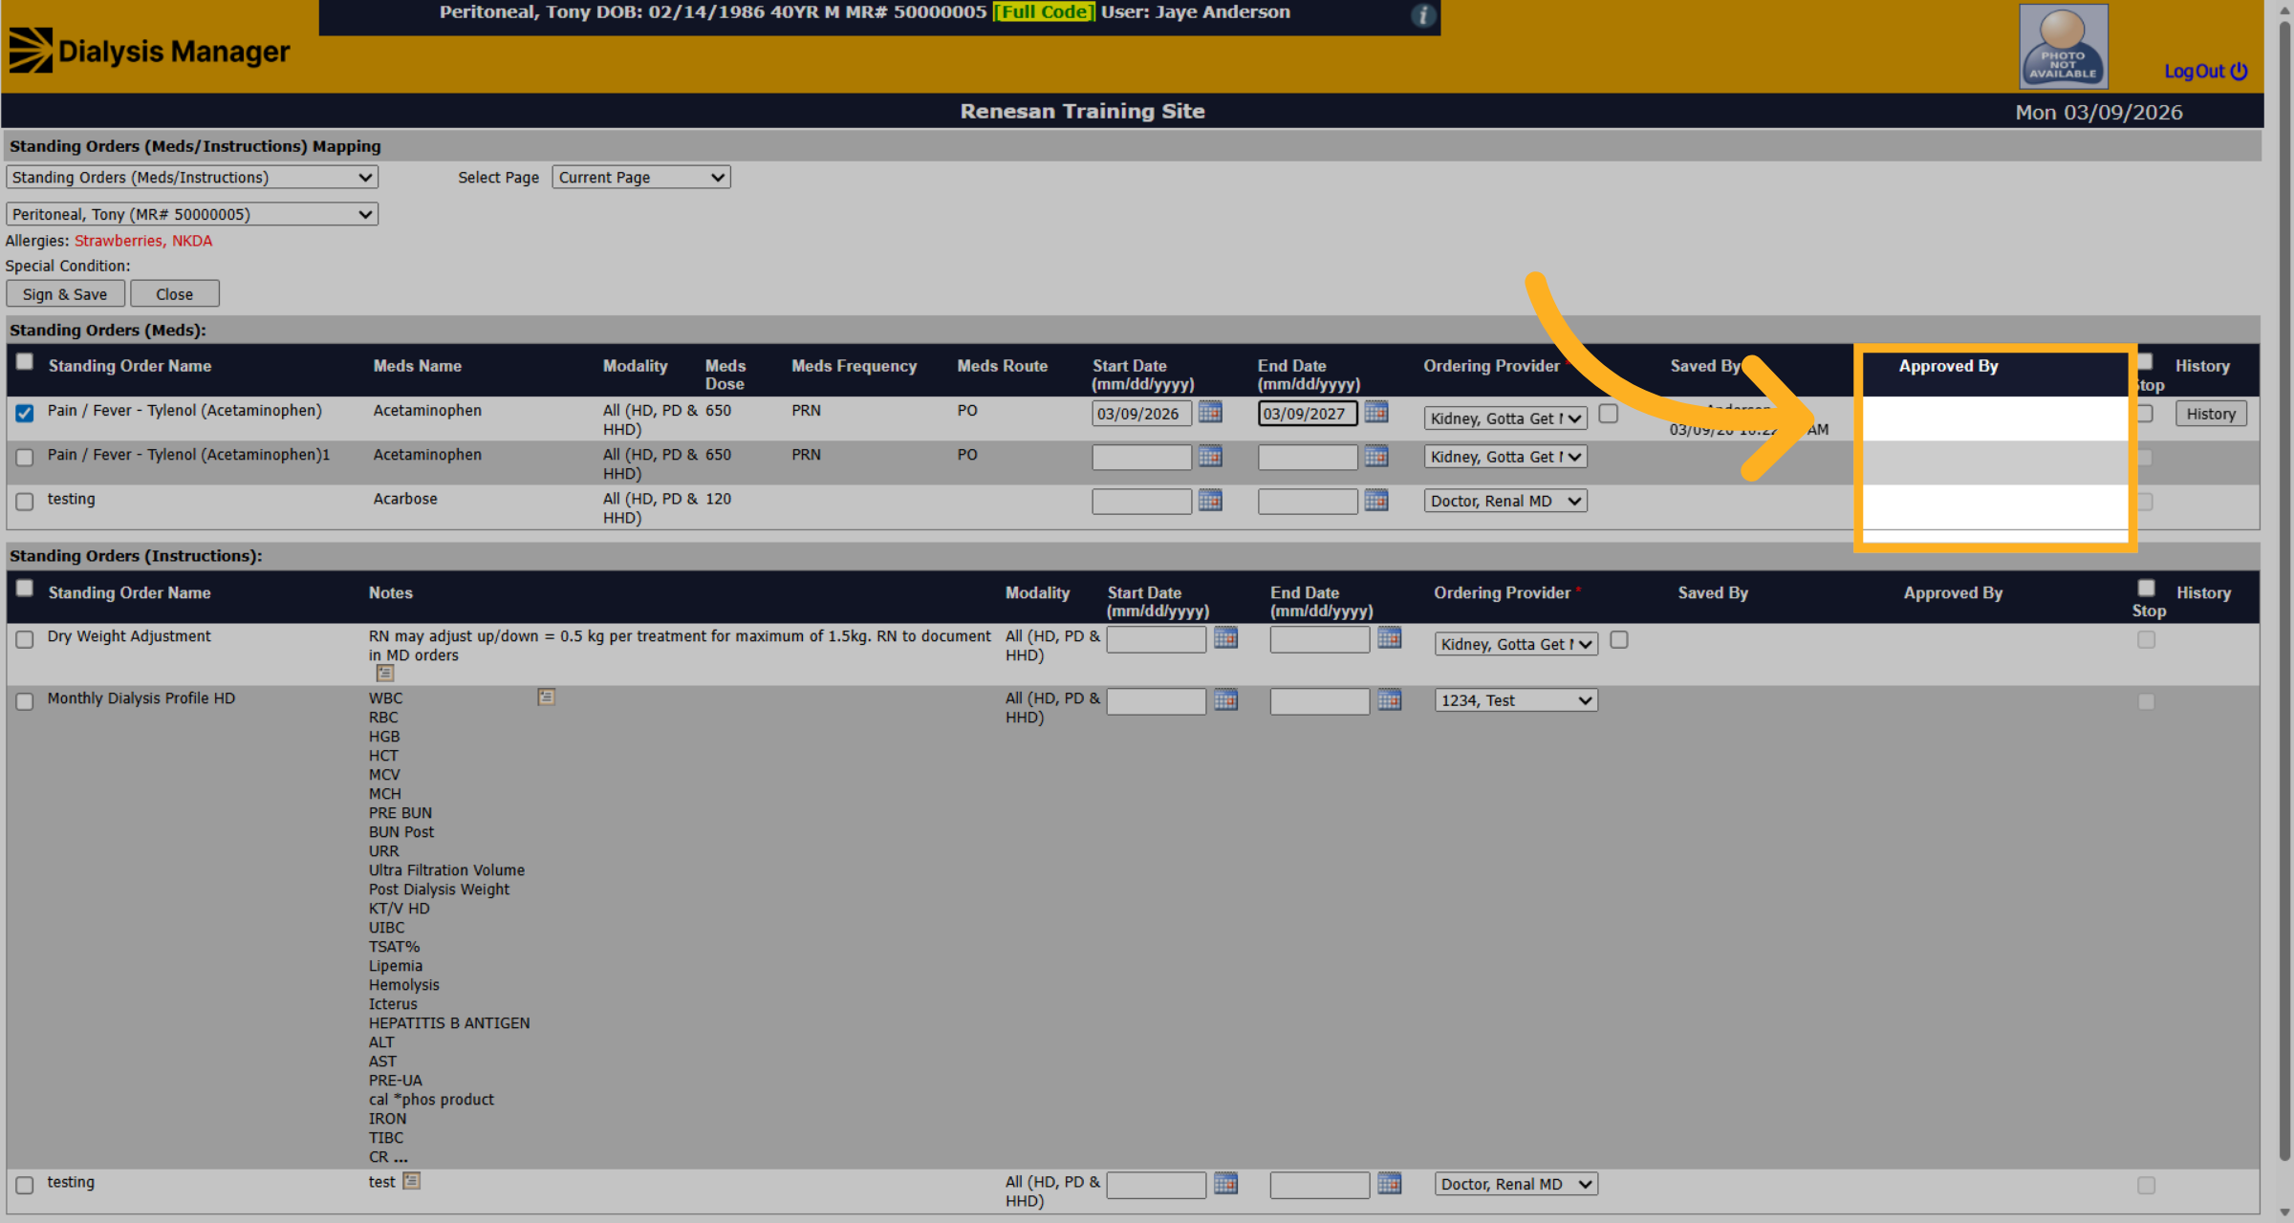Open ordering provider dropdown for testing Acarbose row
The width and height of the screenshot is (2294, 1223).
coord(1505,501)
